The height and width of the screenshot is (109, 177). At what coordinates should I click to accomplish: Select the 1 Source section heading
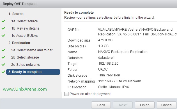tap(16, 14)
